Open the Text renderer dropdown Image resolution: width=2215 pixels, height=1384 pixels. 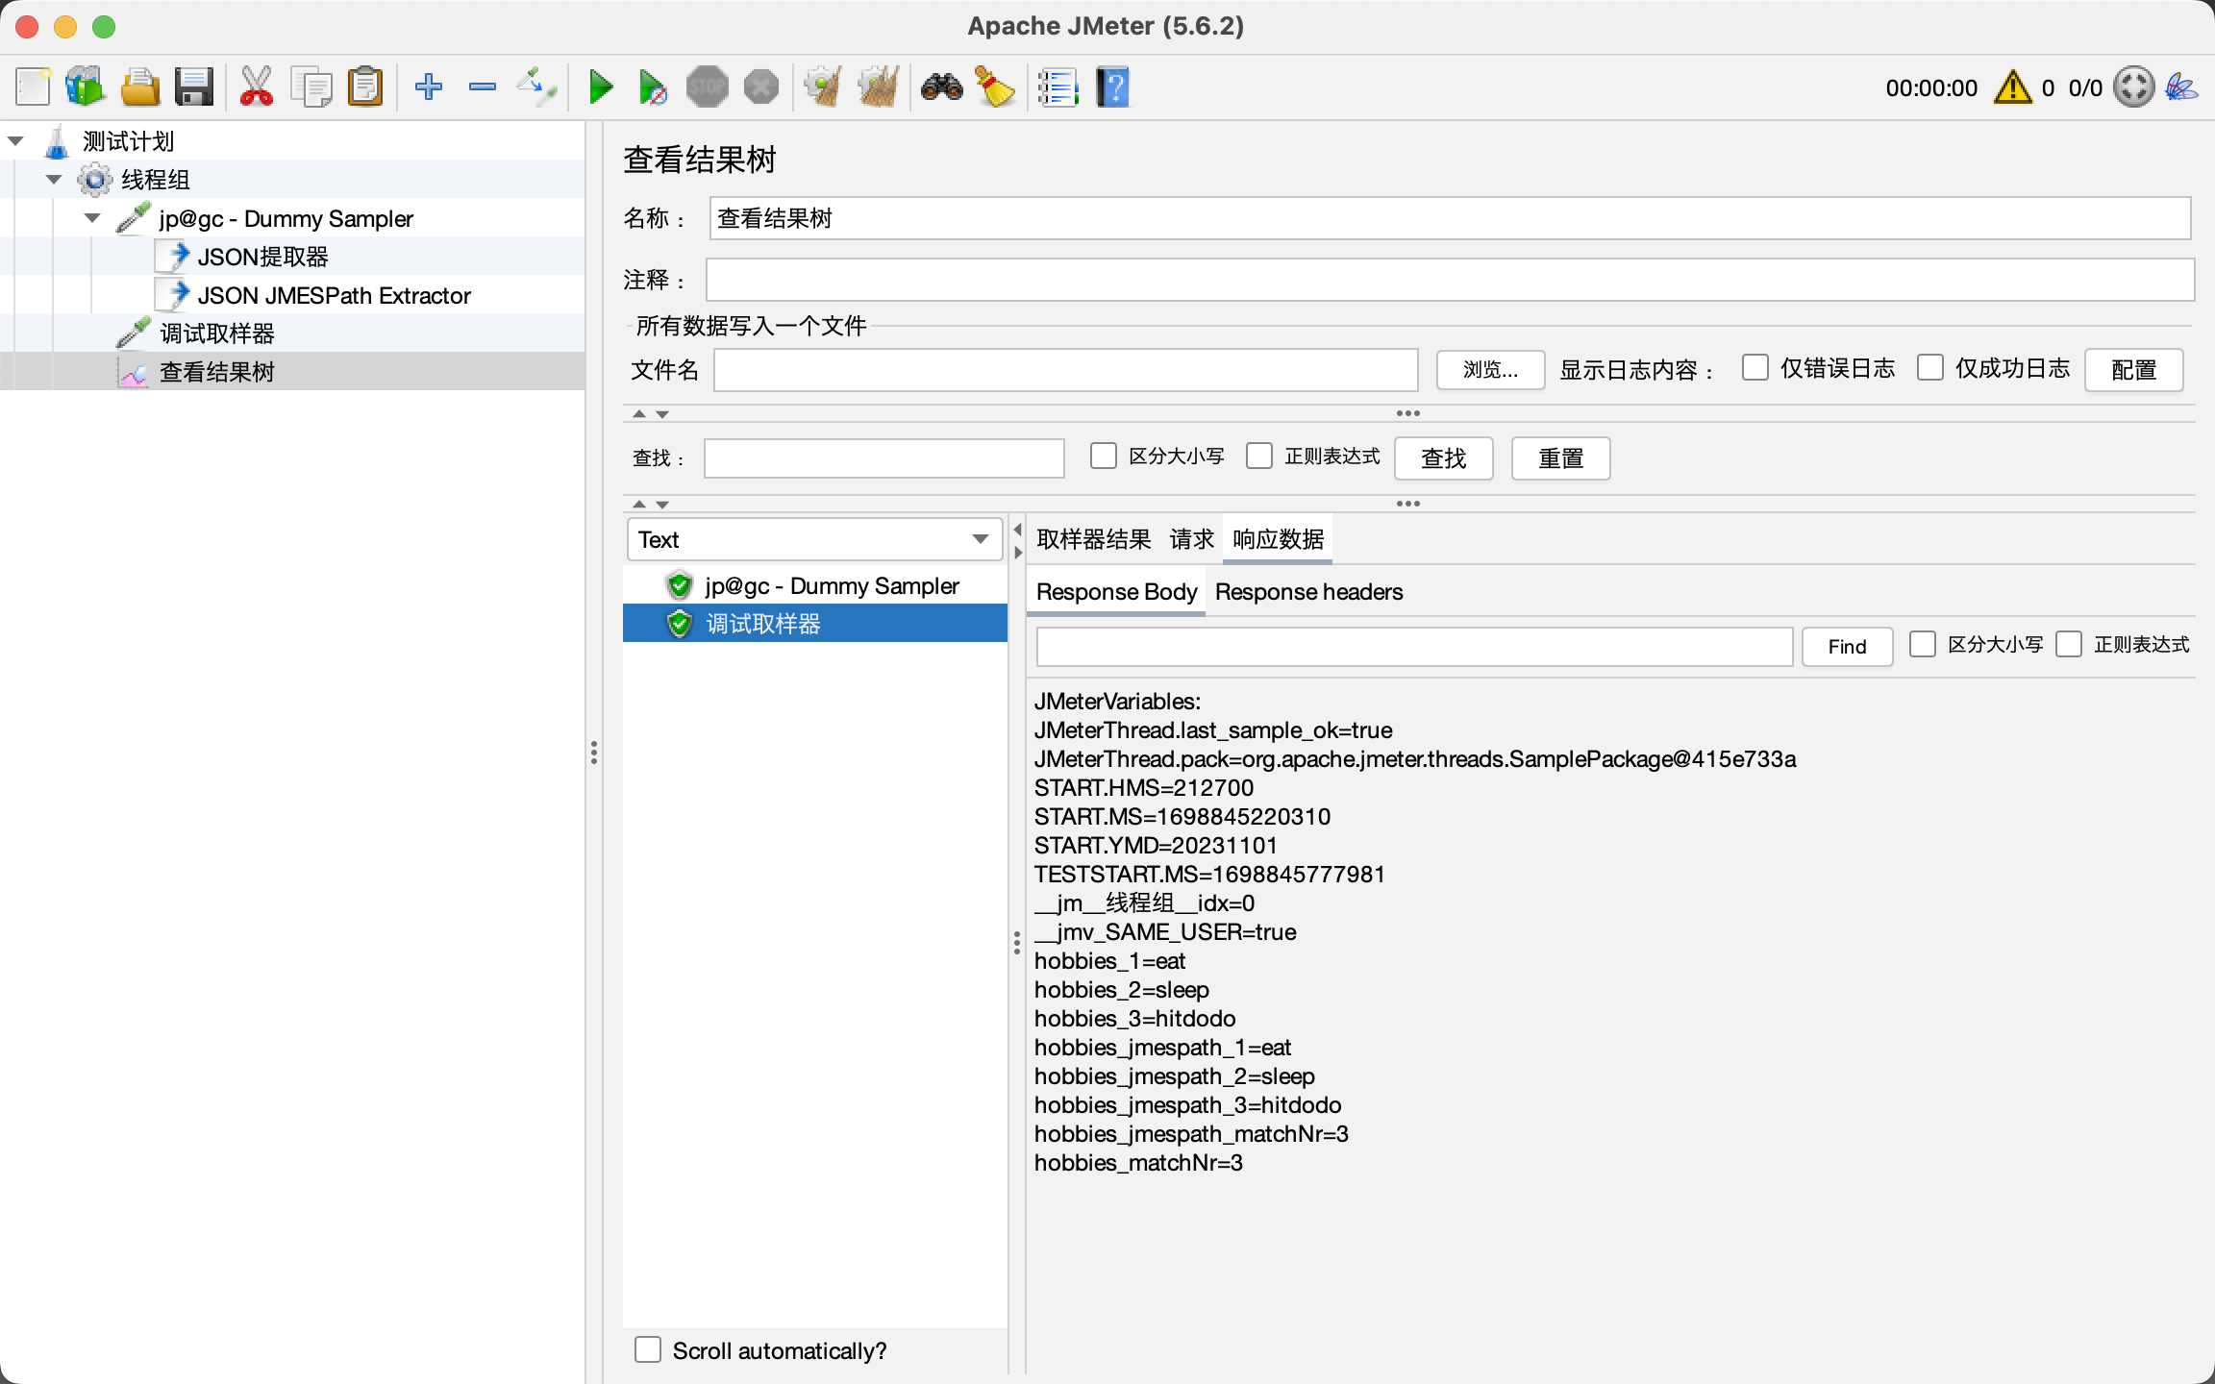pos(814,539)
